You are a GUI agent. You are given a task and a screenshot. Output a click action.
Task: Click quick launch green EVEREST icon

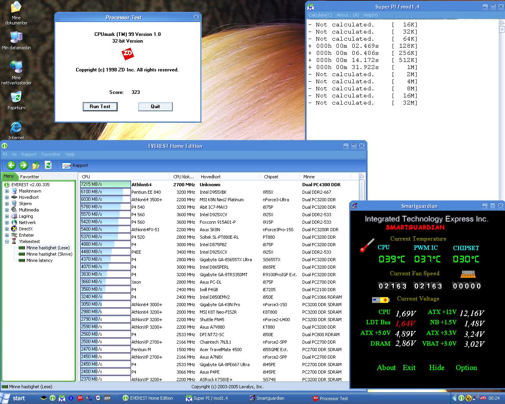point(53,398)
